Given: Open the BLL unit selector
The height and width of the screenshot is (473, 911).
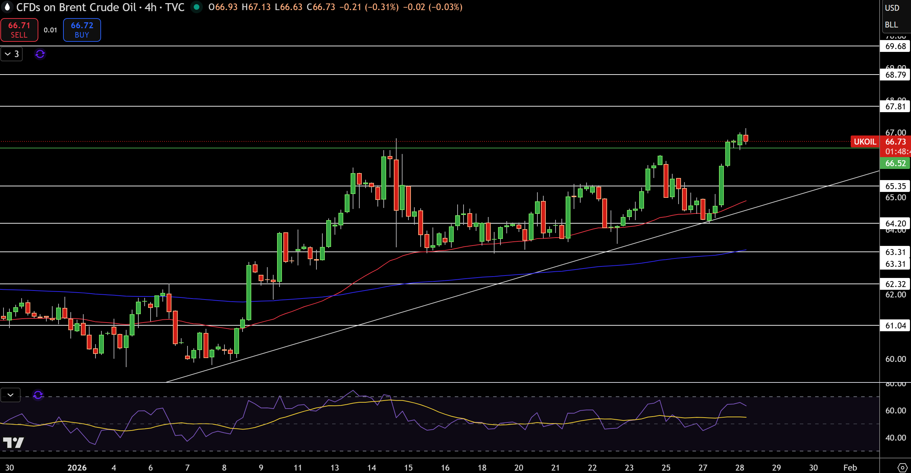Looking at the screenshot, I should pyautogui.click(x=891, y=25).
